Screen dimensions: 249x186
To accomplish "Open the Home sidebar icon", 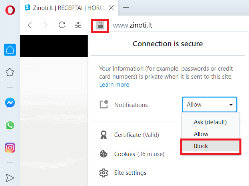I will click(10, 50).
